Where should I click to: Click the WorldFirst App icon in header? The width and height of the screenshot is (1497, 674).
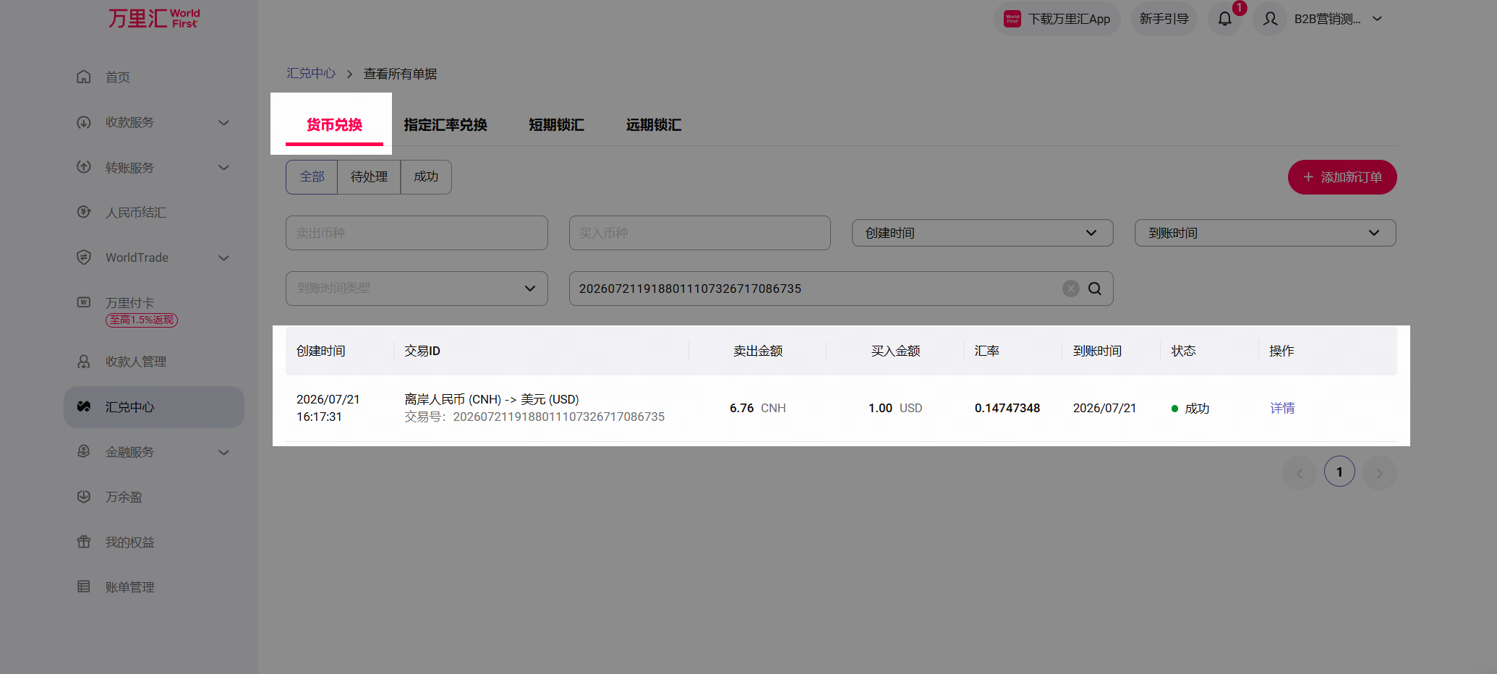point(1012,19)
